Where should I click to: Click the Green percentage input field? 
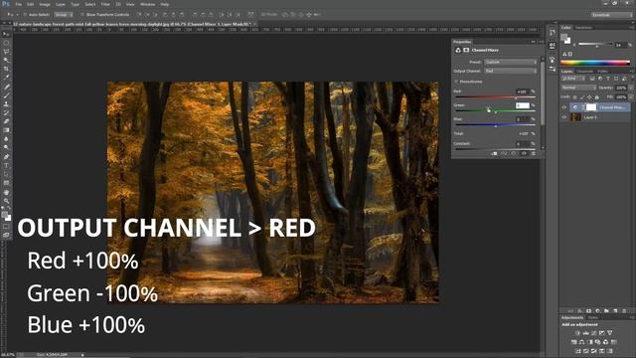click(523, 105)
